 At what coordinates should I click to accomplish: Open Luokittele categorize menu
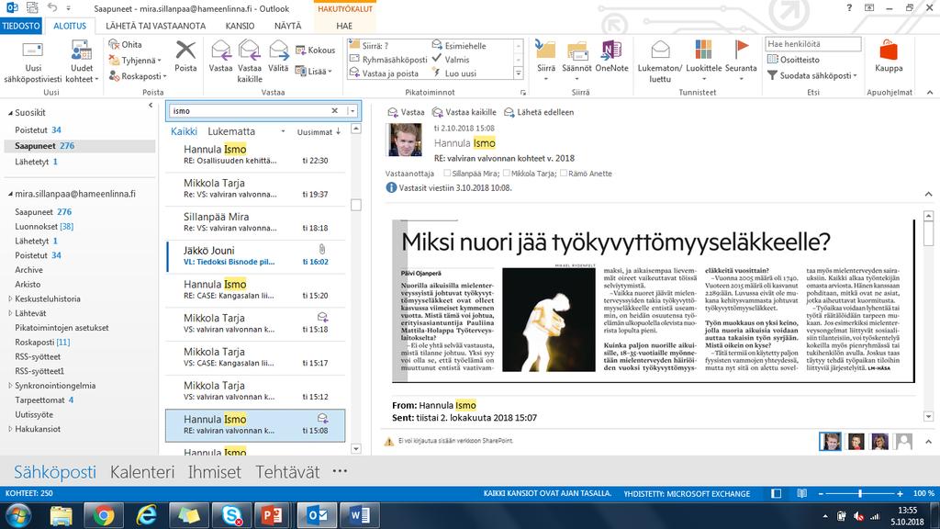tap(704, 62)
